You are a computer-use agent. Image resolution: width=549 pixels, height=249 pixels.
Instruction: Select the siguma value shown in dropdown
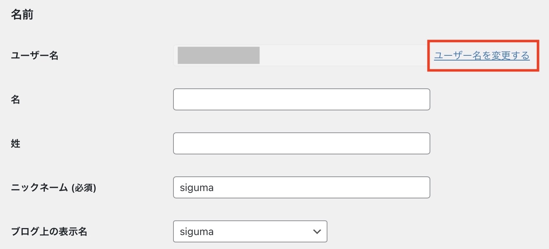197,232
